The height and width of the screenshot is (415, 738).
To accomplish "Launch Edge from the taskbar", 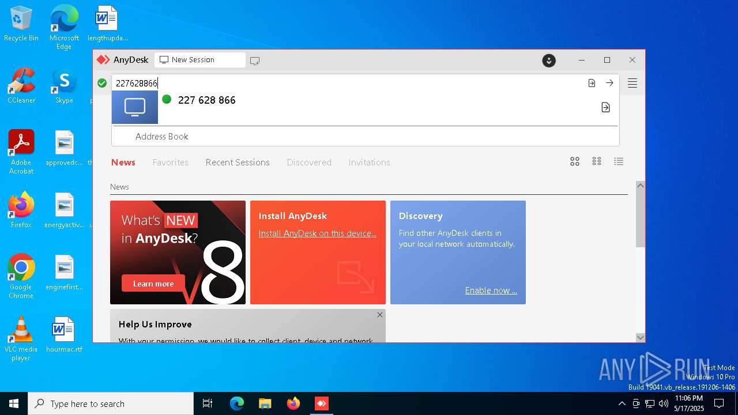I will pos(237,403).
